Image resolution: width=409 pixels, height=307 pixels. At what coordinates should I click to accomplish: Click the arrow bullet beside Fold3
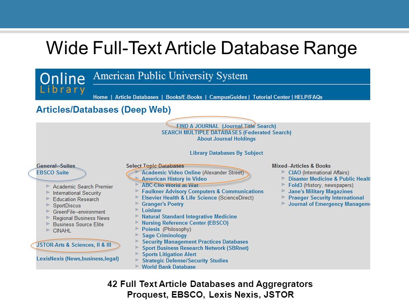click(x=284, y=184)
